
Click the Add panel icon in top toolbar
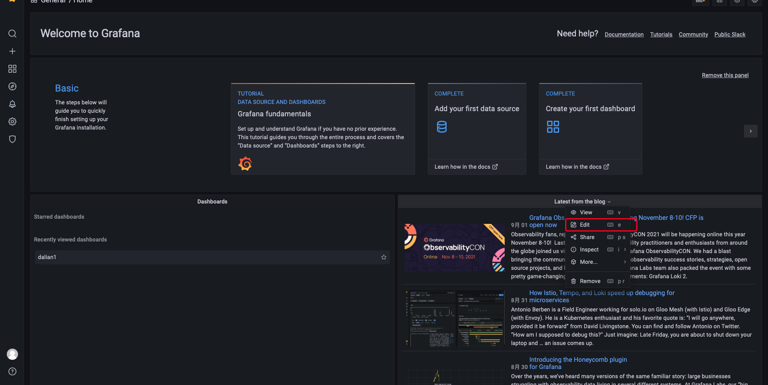click(x=701, y=2)
